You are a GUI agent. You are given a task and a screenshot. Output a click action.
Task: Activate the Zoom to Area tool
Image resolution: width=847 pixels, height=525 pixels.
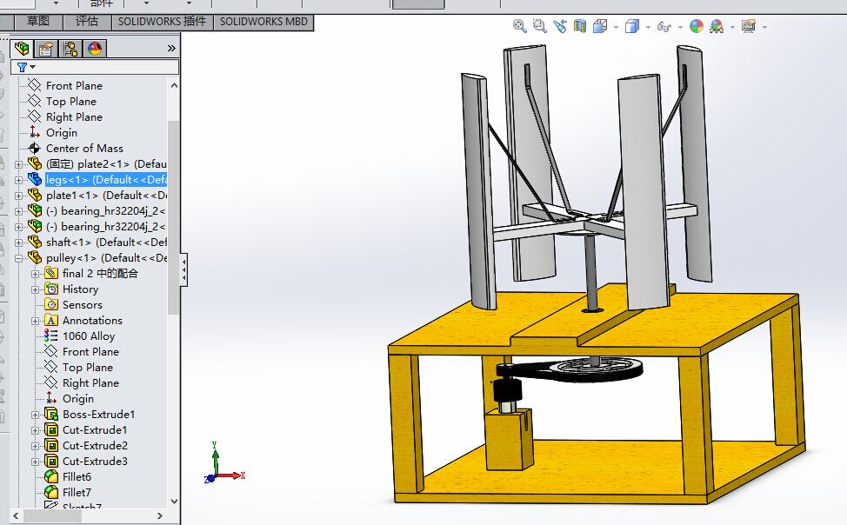[x=540, y=26]
